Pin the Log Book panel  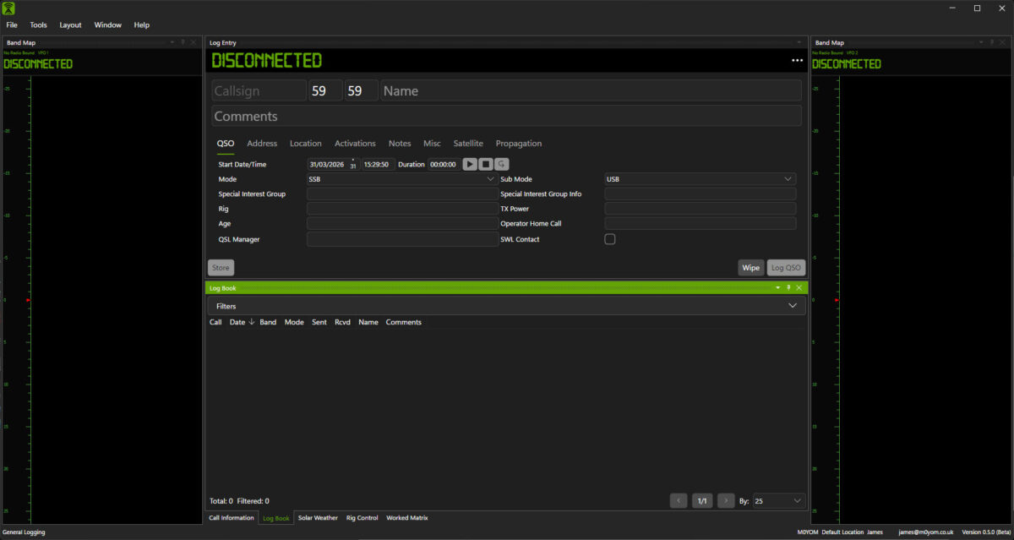[788, 288]
